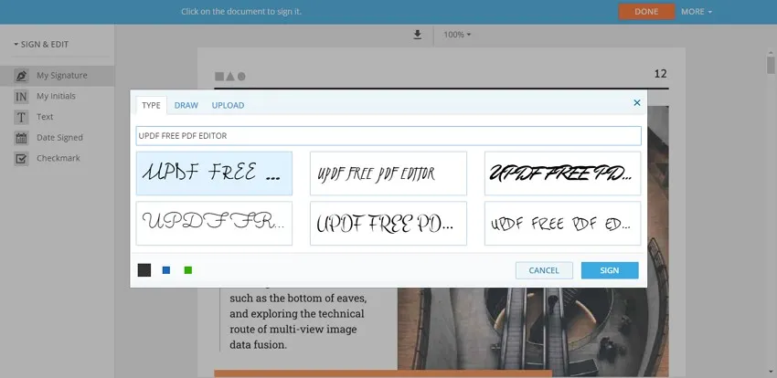777x378 pixels.
Task: Collapse the SIGN & EDIT panel
Action: (x=41, y=44)
